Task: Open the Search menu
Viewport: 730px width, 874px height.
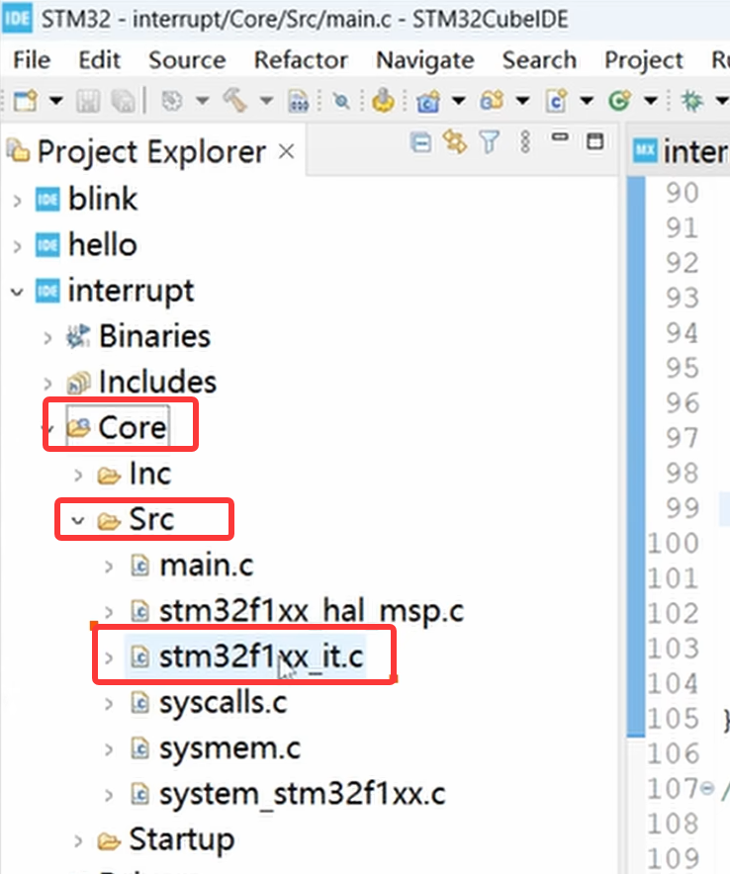Action: click(539, 59)
